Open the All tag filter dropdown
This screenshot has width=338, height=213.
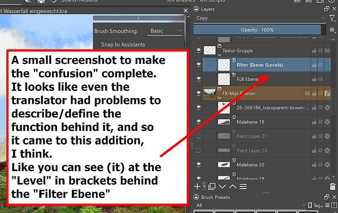coord(251,205)
